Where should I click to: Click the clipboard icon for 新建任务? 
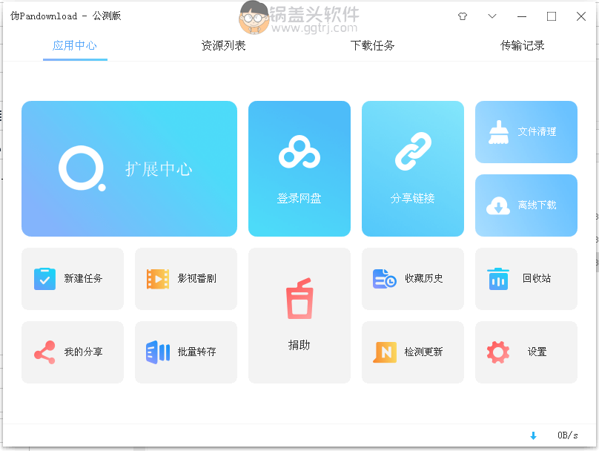tap(44, 279)
